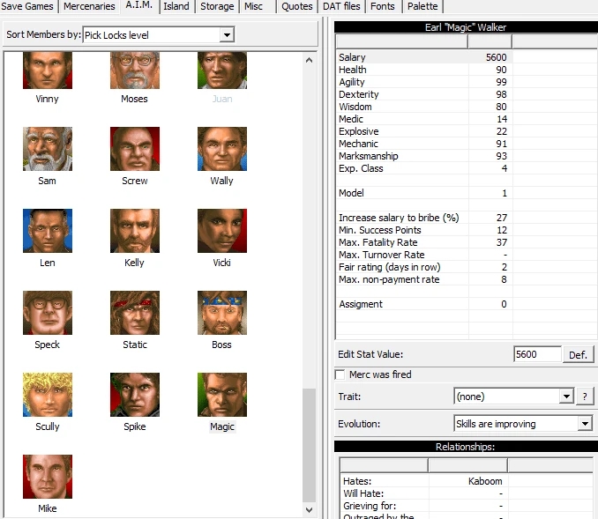
Task: Switch to the Mercenaries tab
Action: (89, 6)
